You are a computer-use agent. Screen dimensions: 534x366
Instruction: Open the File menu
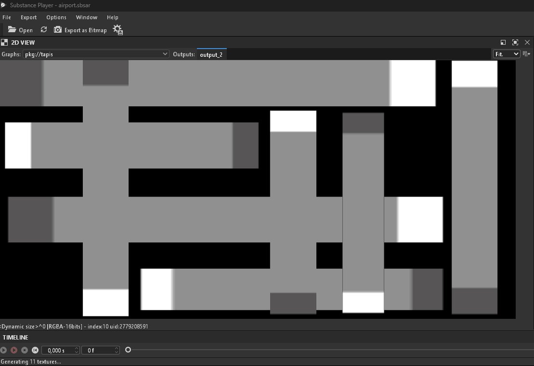click(x=6, y=17)
